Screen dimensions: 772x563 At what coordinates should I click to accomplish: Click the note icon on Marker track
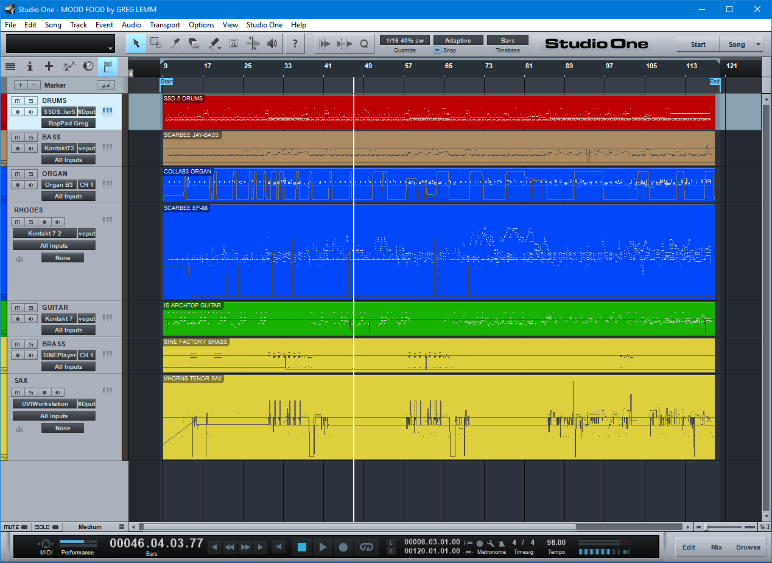click(106, 85)
